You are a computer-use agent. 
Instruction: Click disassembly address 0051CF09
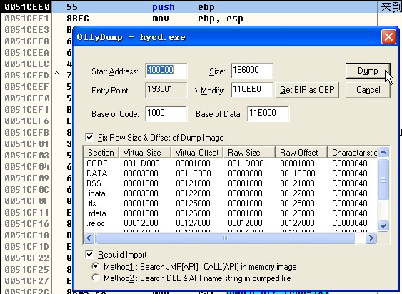click(x=26, y=178)
